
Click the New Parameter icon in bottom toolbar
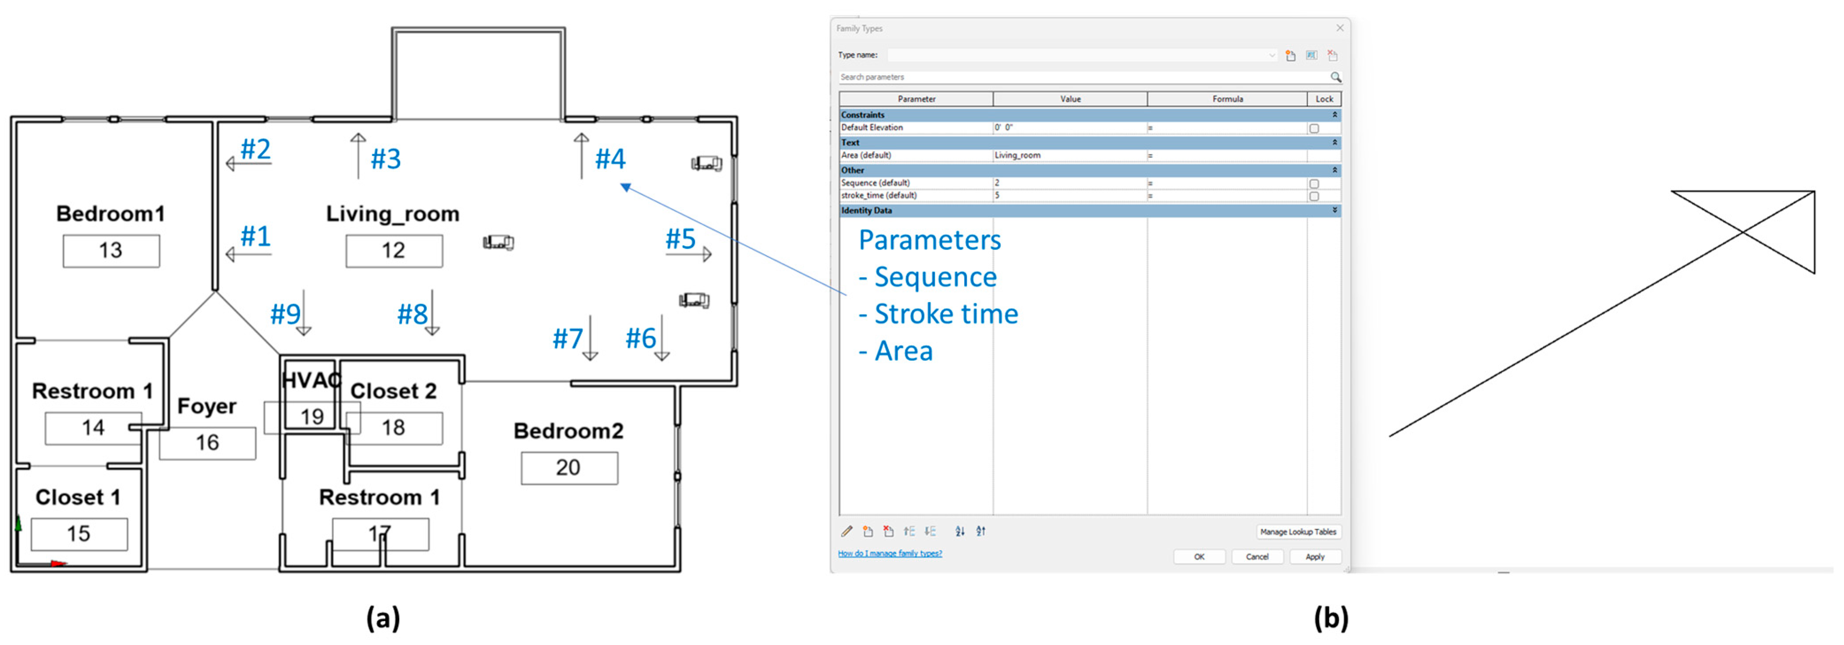coord(868,531)
